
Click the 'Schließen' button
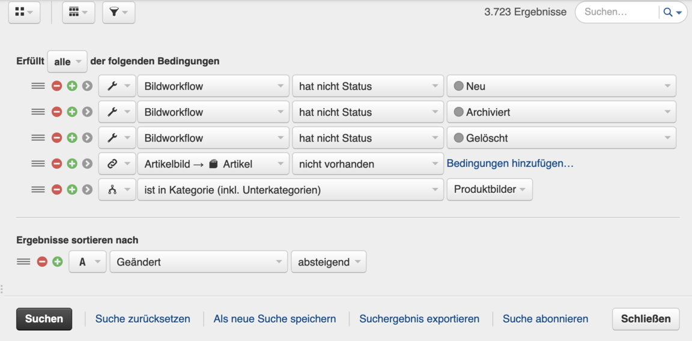pos(646,319)
